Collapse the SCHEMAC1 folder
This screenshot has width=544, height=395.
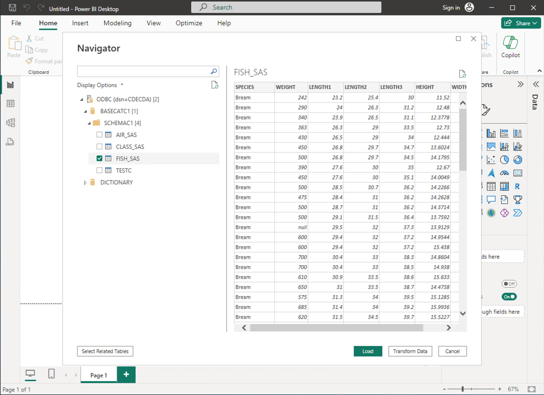coord(89,123)
